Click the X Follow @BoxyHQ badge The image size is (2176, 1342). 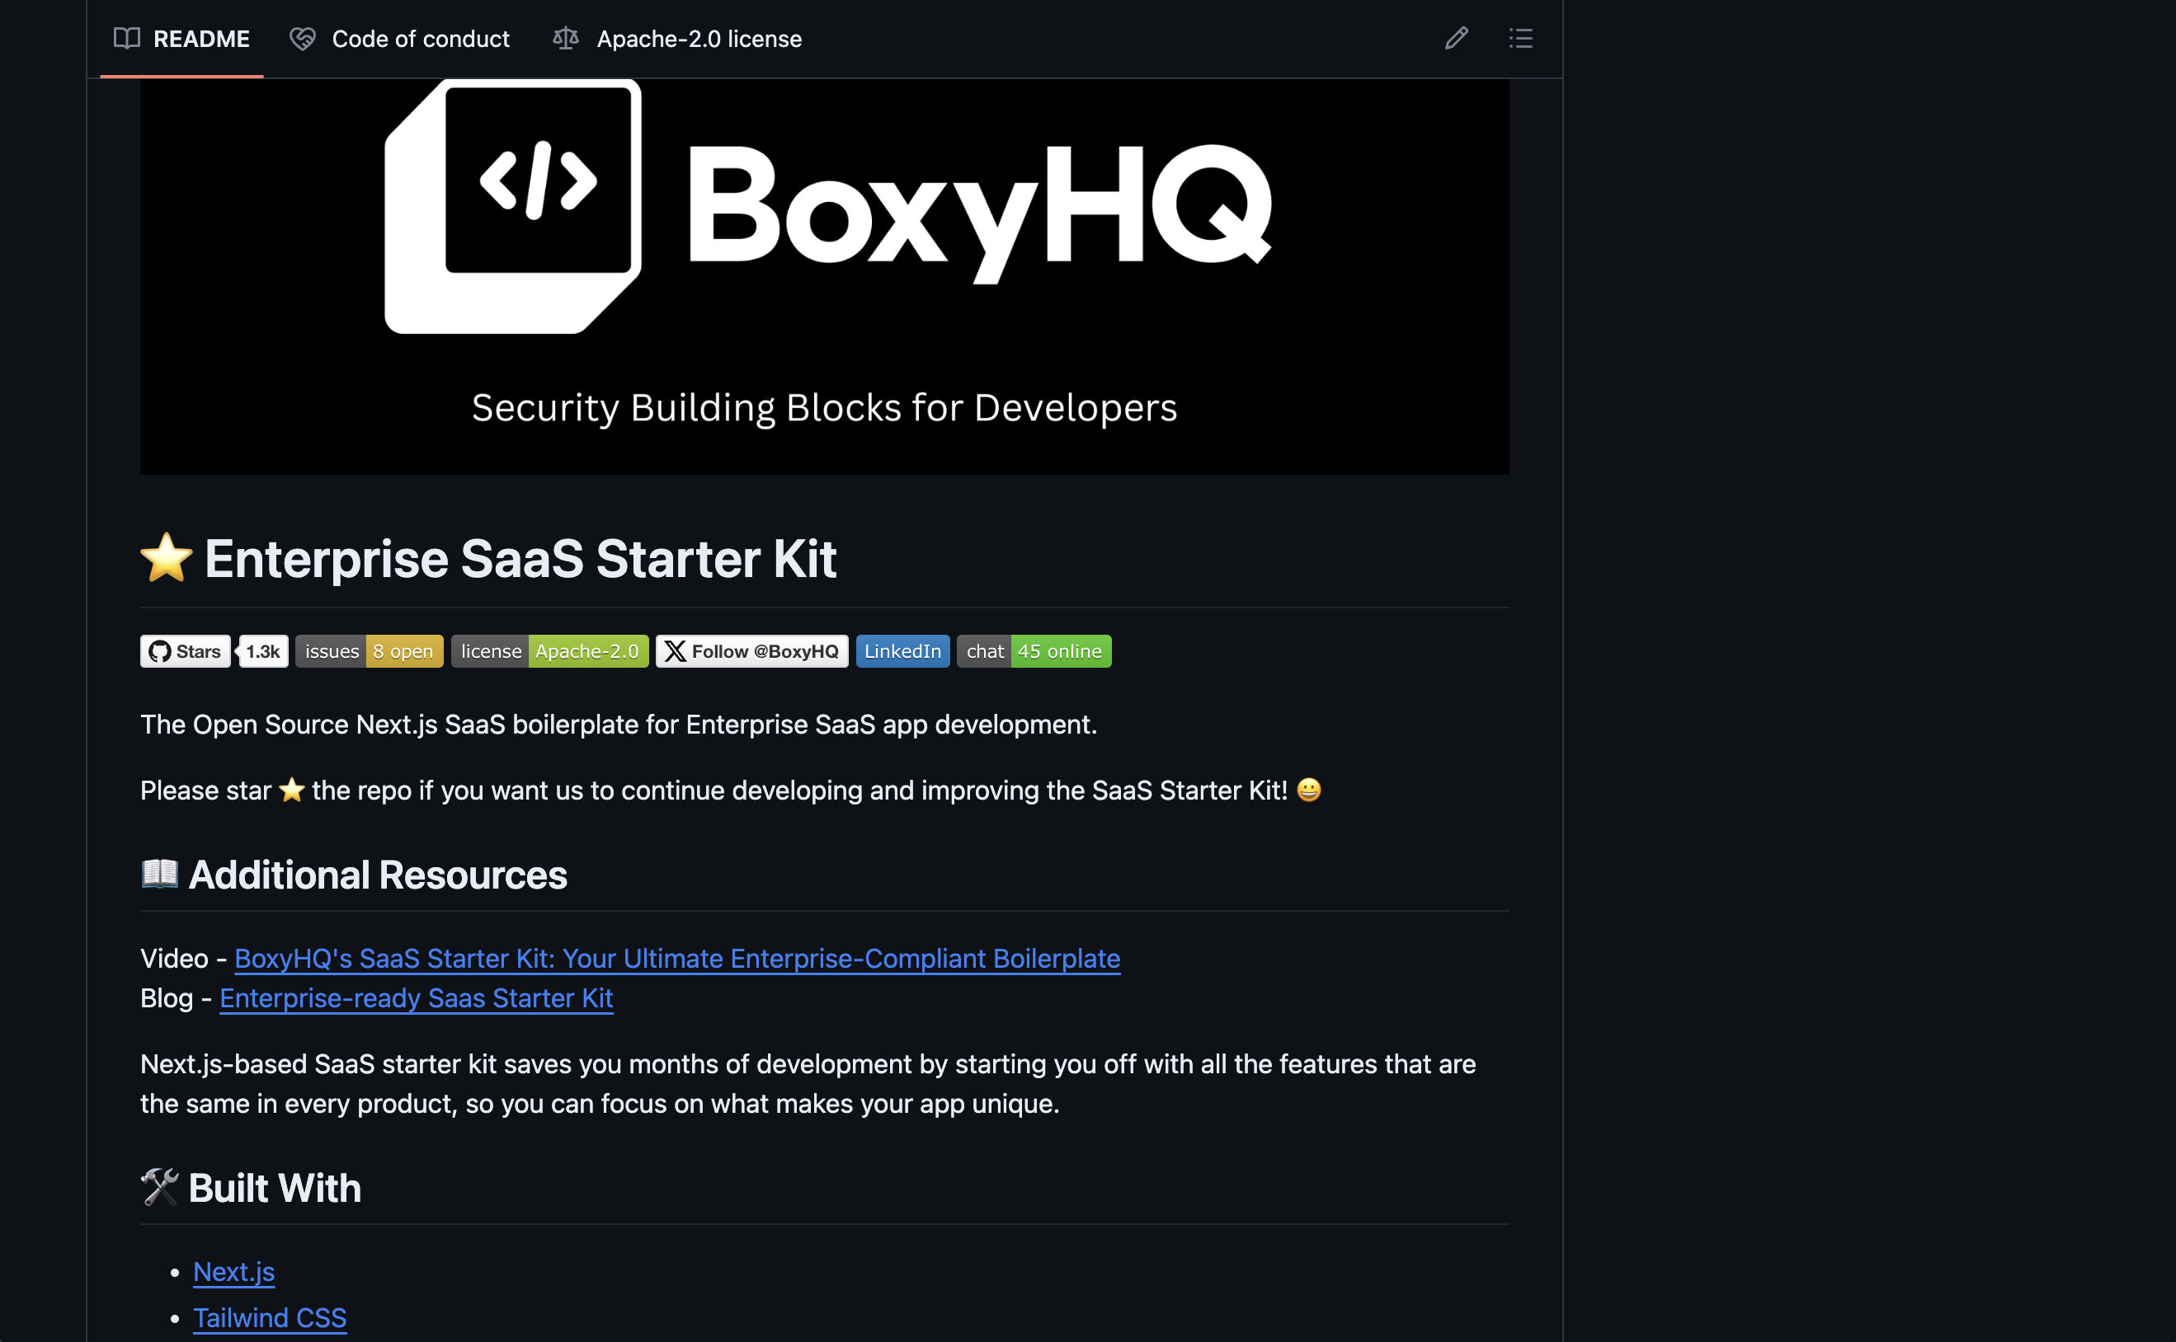(x=752, y=651)
